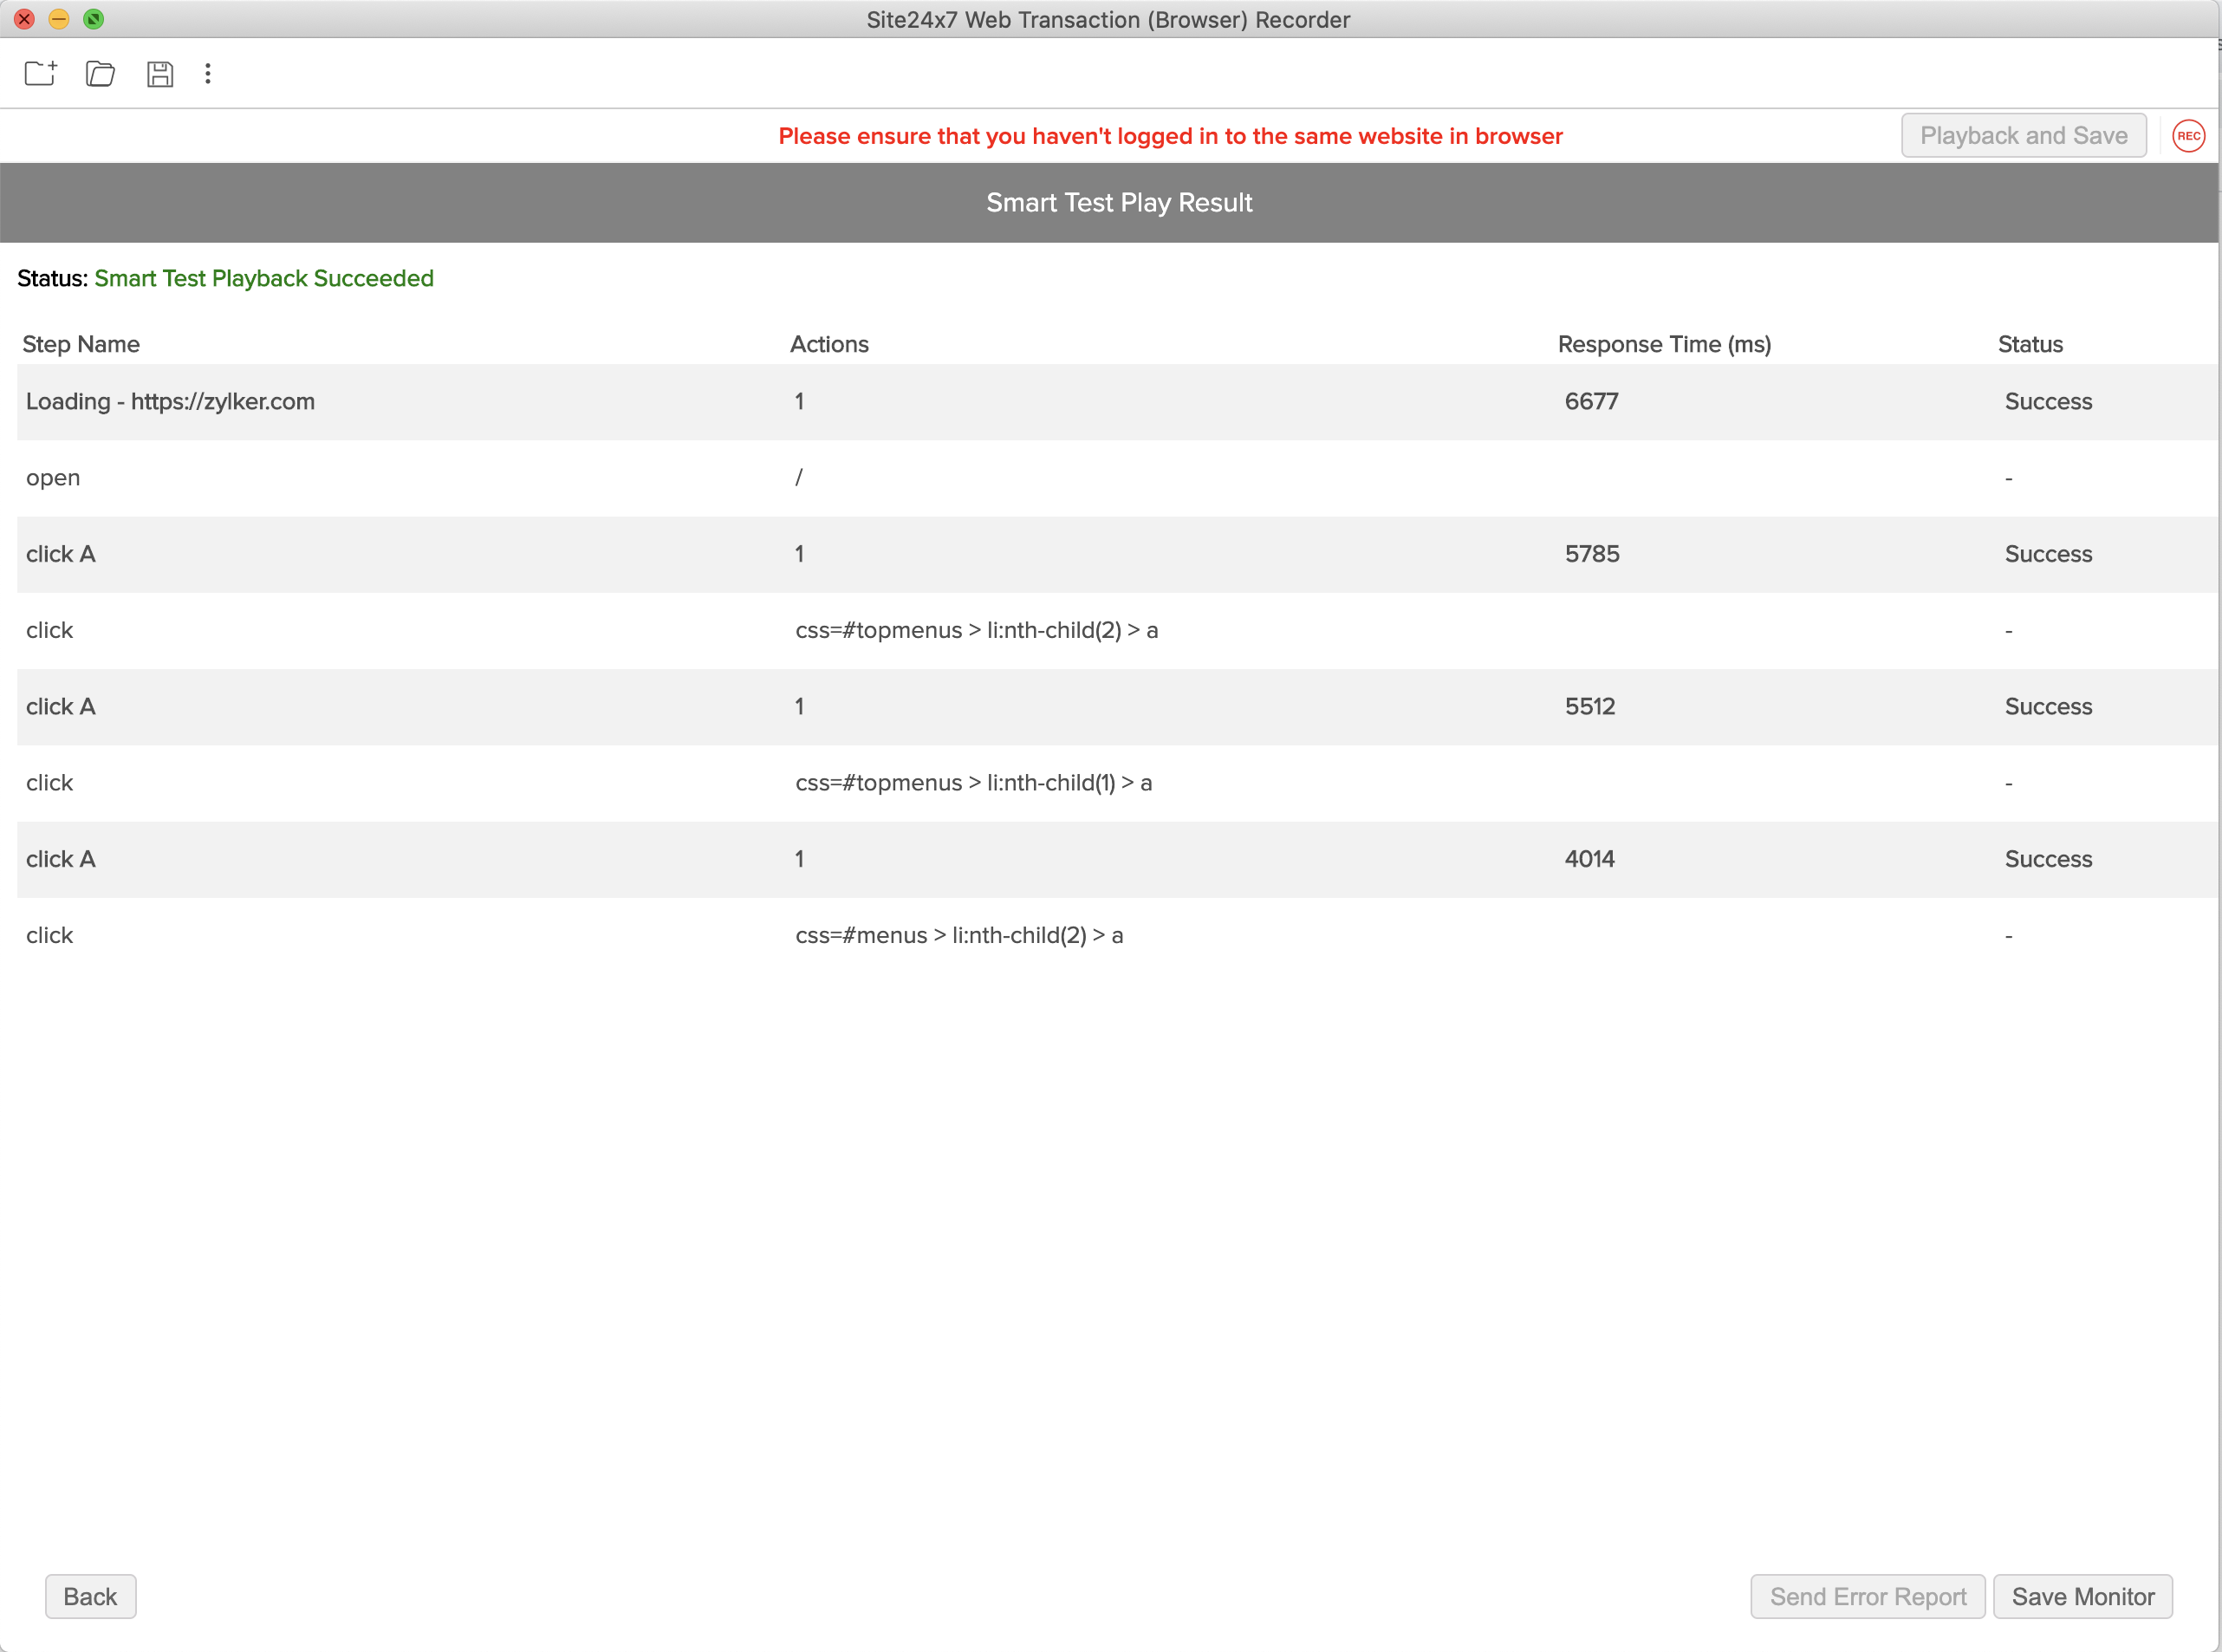Image resolution: width=2222 pixels, height=1652 pixels.
Task: Click the save floppy disk icon
Action: (160, 73)
